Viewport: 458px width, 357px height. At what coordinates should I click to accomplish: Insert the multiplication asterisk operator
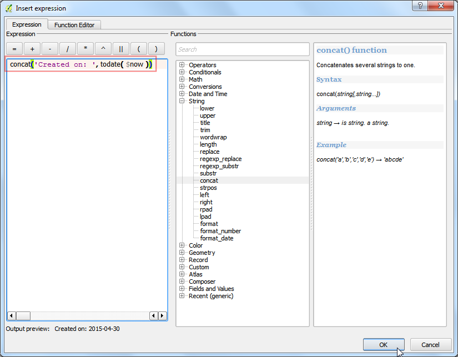tap(85, 49)
